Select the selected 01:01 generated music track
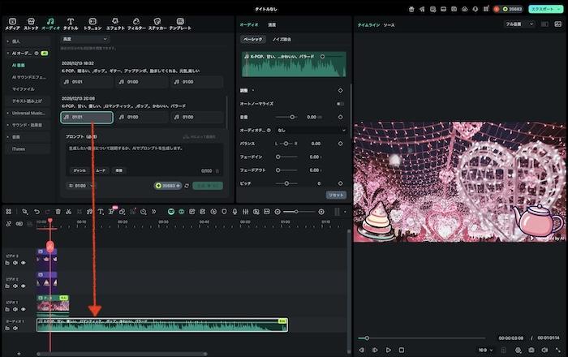Image resolution: width=568 pixels, height=357 pixels. 87,118
